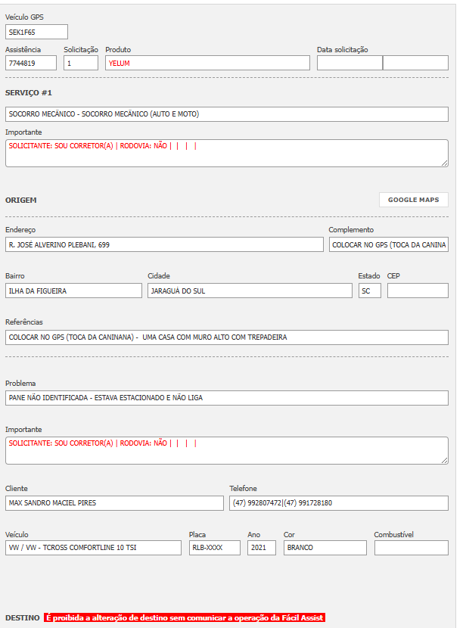Focus the Produto field showing YELUM

coord(207,63)
